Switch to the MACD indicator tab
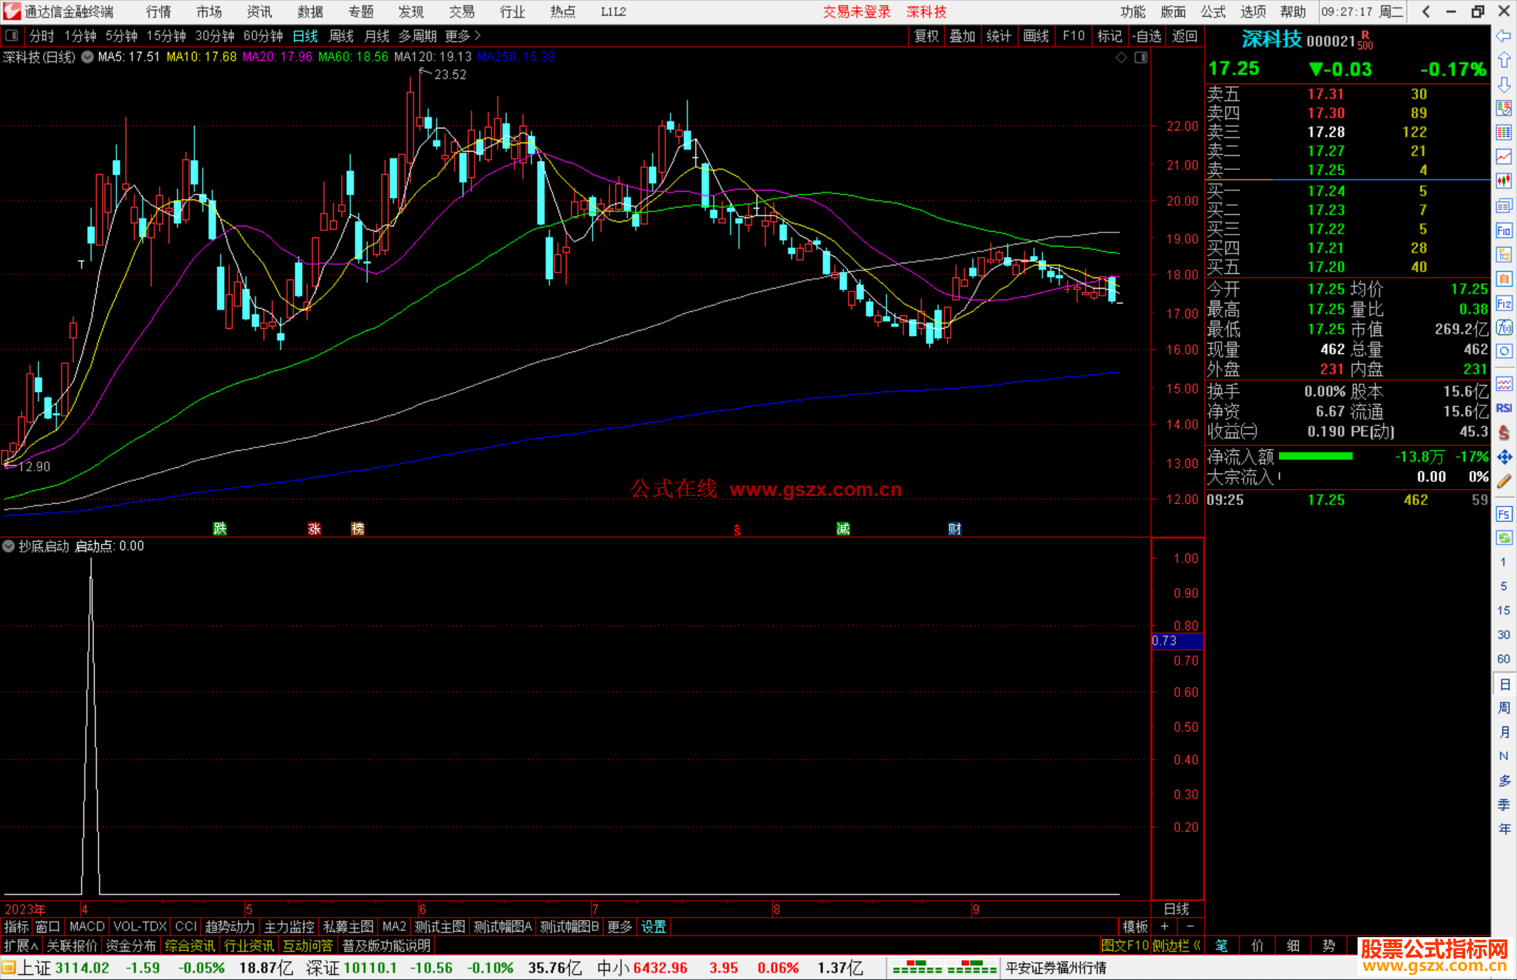The height and width of the screenshot is (980, 1517). (x=87, y=927)
